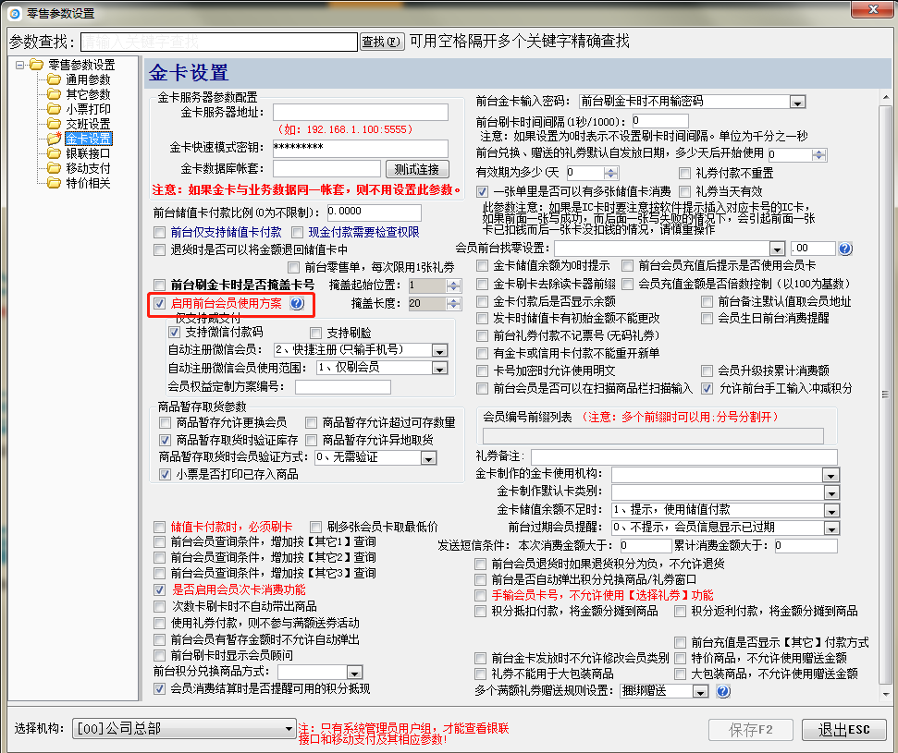Click the 小票打印 folder icon in tree
The width and height of the screenshot is (898, 753).
pos(54,109)
